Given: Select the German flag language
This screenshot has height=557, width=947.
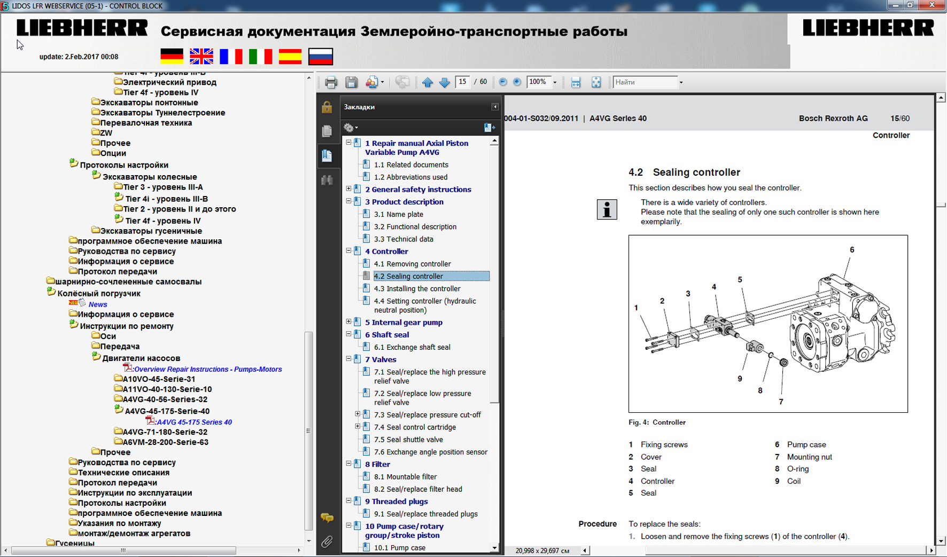Looking at the screenshot, I should [172, 57].
